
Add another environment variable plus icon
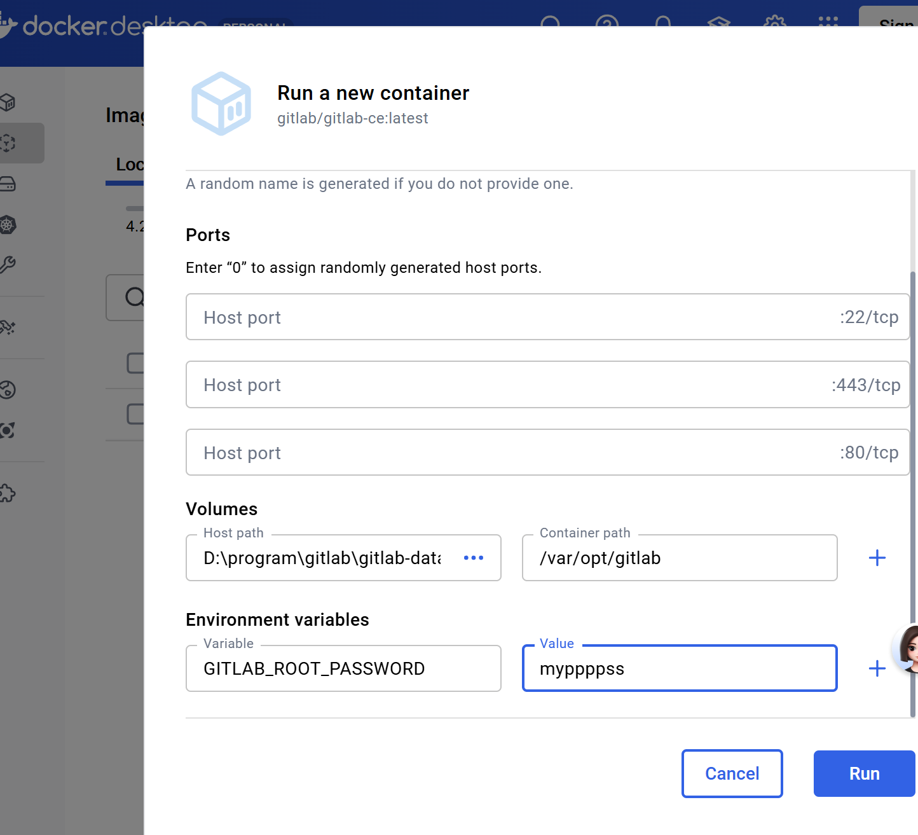[x=877, y=668]
